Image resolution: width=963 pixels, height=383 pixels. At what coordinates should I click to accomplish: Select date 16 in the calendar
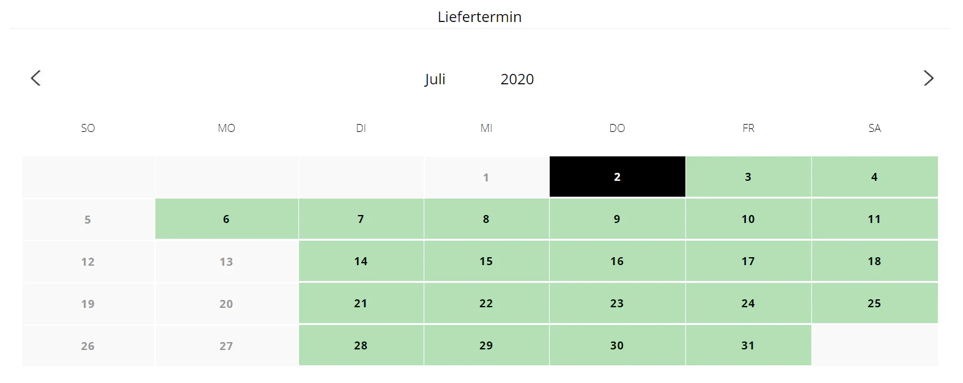coord(617,261)
